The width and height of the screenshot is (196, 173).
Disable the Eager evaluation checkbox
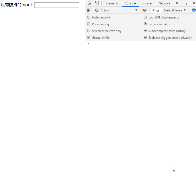[145, 24]
